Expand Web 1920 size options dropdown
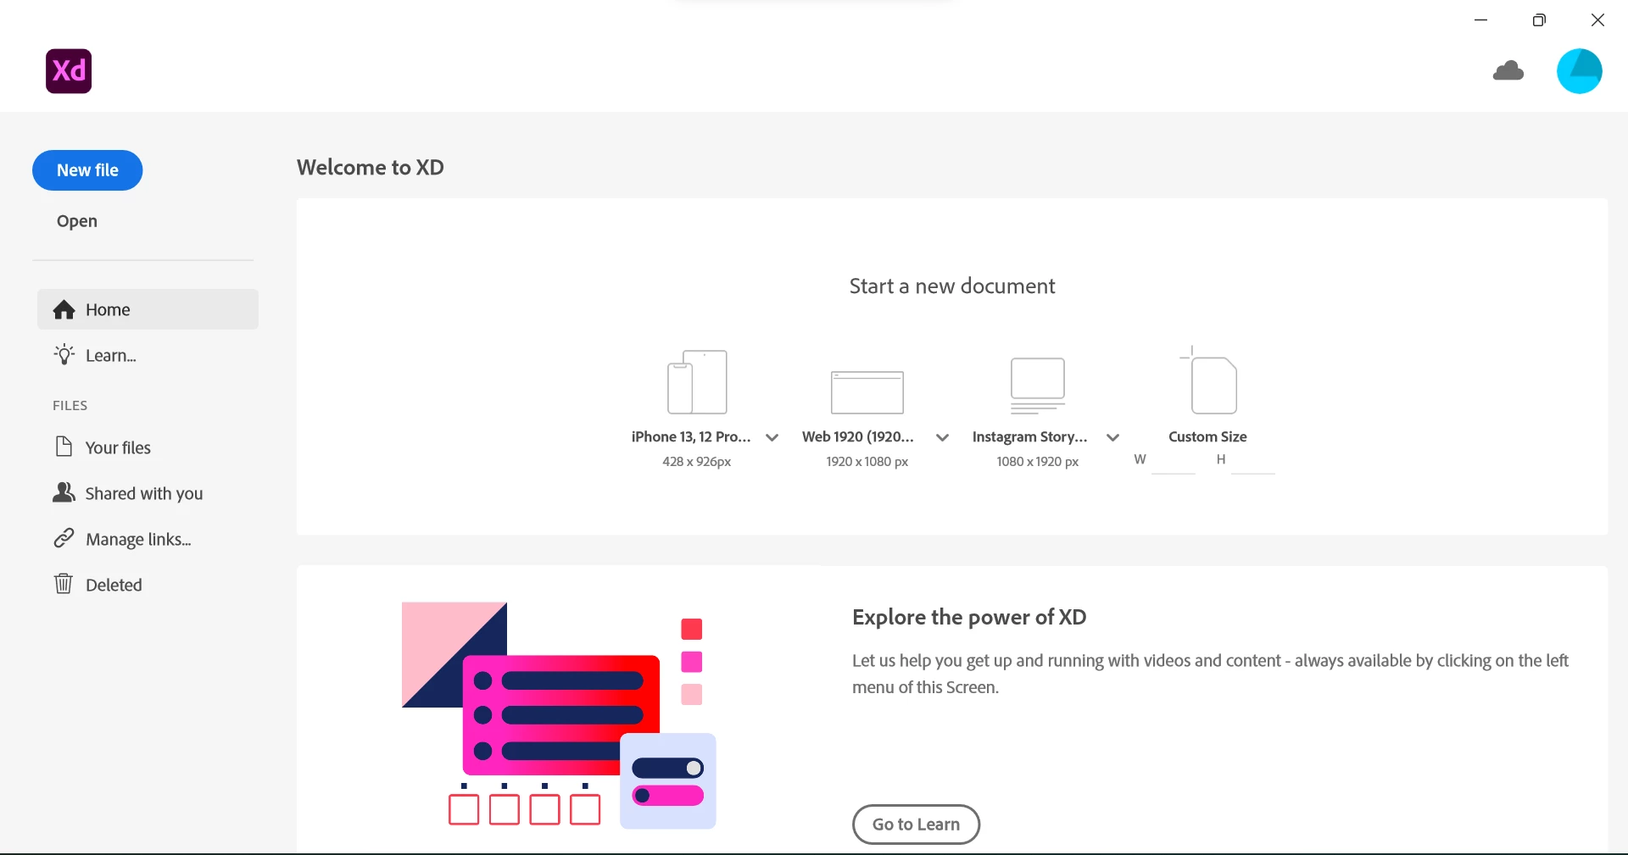The image size is (1628, 855). (942, 438)
